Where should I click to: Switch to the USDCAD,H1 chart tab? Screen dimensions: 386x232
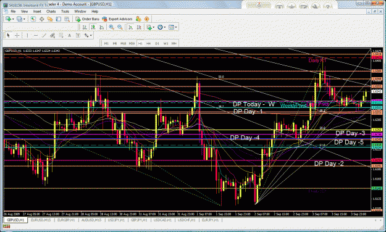(x=162, y=220)
